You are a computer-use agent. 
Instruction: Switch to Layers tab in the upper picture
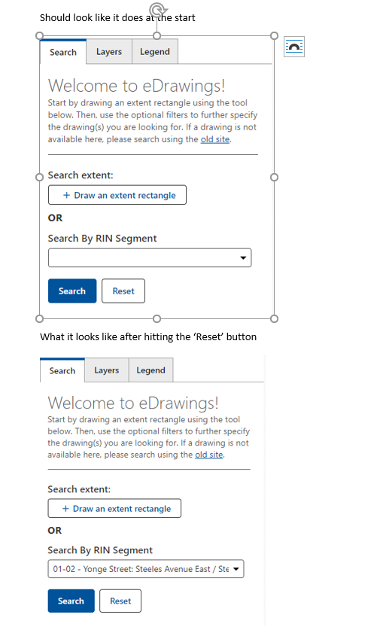click(x=109, y=52)
